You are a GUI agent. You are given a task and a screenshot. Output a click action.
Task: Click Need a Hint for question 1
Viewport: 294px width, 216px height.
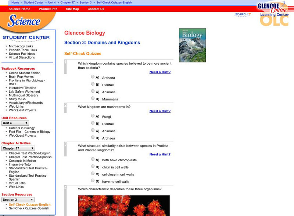click(160, 72)
